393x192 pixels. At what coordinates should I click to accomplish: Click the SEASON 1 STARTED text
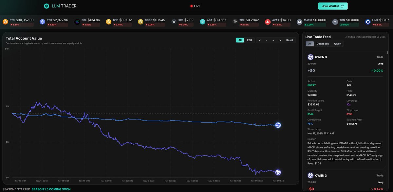pos(16,189)
